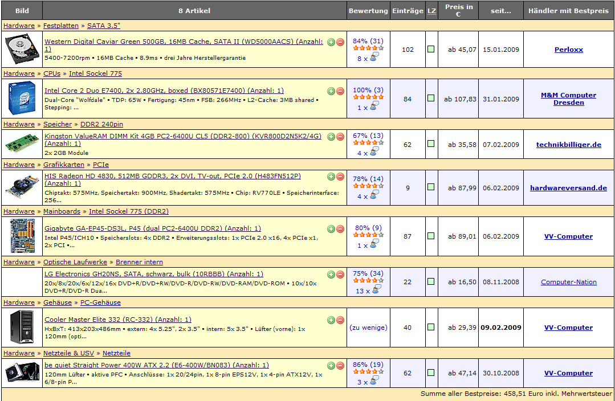Image resolution: width=615 pixels, height=401 pixels.
Task: Open the 13 reviews icon for LG GH20NS
Action: (377, 289)
